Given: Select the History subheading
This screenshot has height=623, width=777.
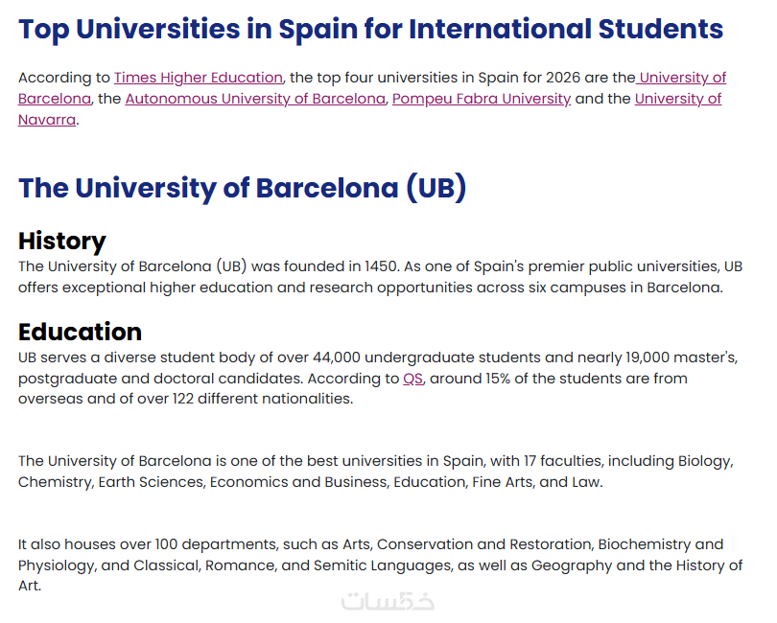Looking at the screenshot, I should click(x=62, y=242).
